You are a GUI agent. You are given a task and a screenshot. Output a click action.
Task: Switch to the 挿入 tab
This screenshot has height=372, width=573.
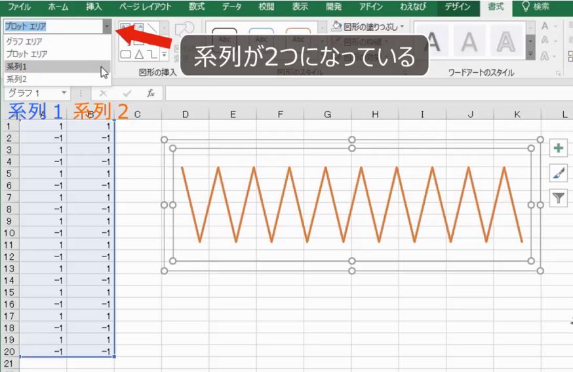pos(94,7)
